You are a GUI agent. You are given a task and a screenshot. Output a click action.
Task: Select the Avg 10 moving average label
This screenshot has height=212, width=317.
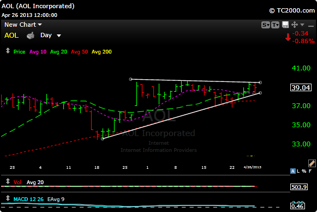(38, 52)
